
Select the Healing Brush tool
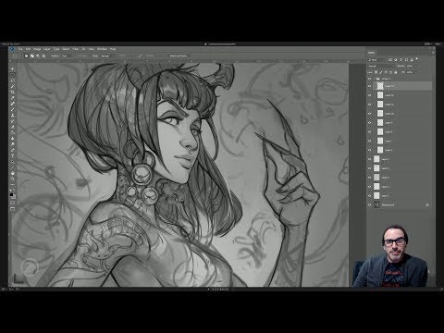point(13,104)
